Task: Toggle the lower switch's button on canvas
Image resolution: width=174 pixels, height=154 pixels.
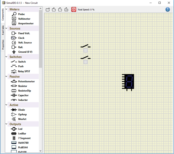Action: pyautogui.click(x=86, y=62)
